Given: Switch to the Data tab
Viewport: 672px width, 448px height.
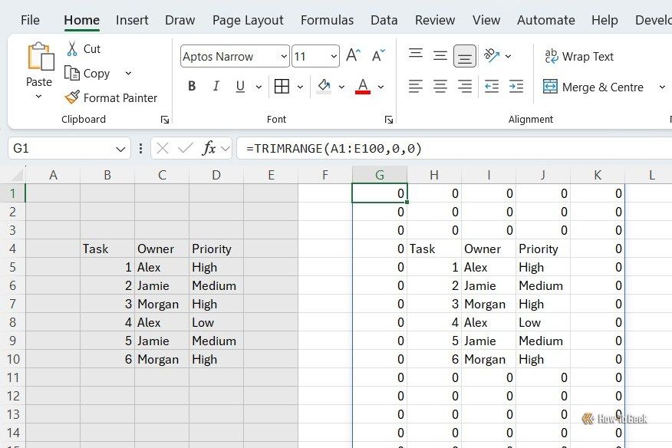Looking at the screenshot, I should tap(384, 20).
